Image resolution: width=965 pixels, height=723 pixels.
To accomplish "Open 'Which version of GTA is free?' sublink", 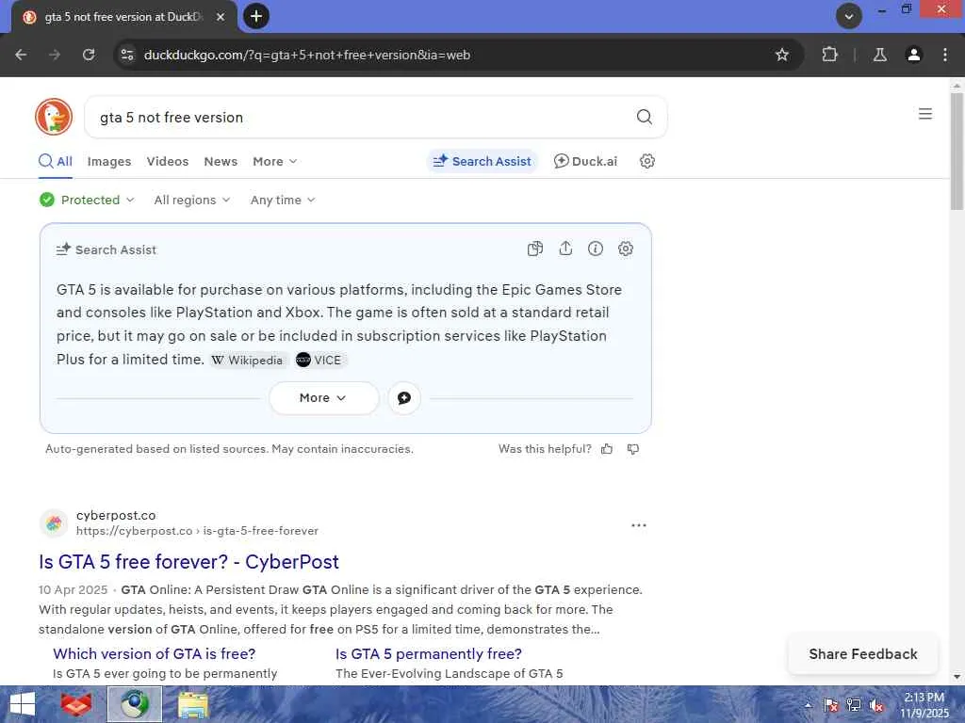I will 154,653.
